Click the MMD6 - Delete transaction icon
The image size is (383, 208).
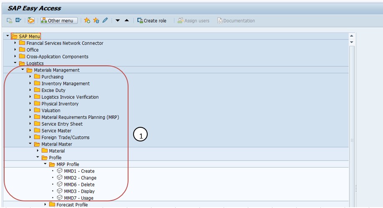click(x=60, y=184)
